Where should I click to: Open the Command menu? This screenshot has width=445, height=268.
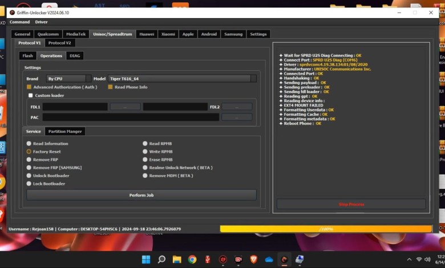point(19,22)
